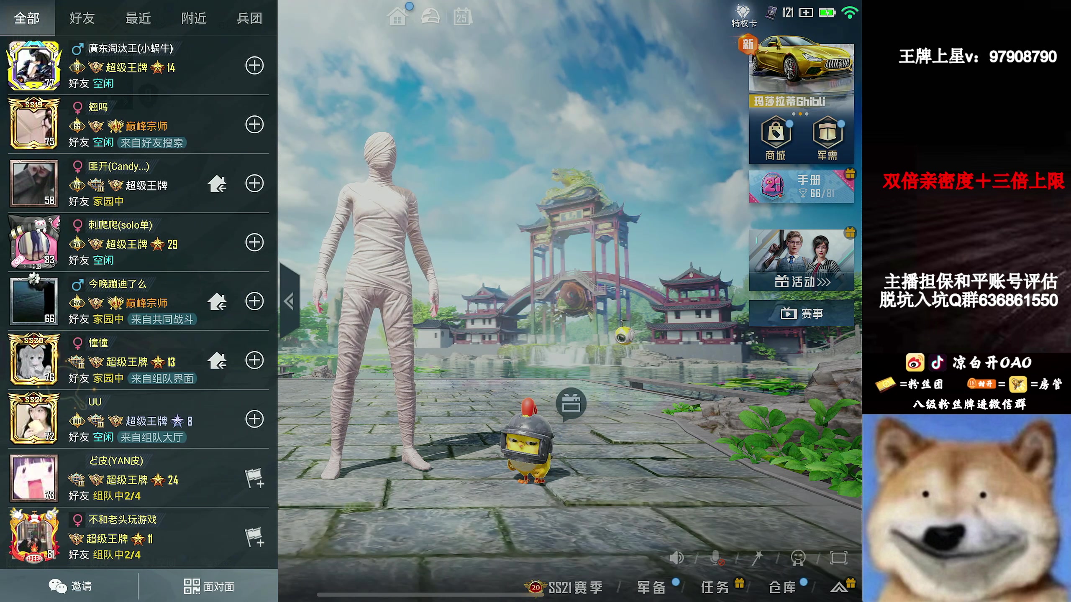
Task: Open the vehicle icon in top bar
Action: click(x=430, y=17)
